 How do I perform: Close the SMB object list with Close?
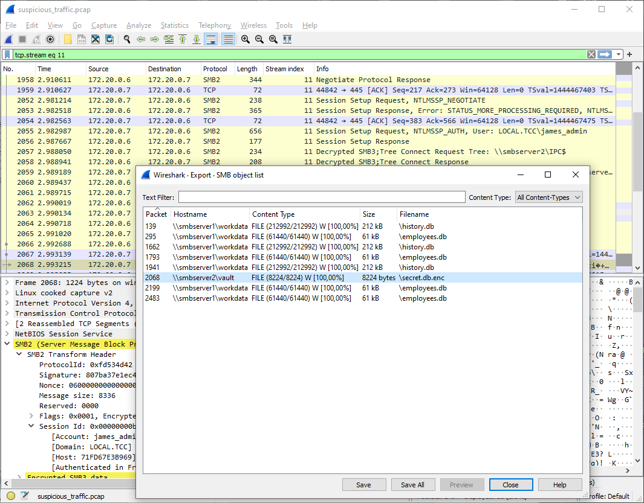pyautogui.click(x=510, y=484)
